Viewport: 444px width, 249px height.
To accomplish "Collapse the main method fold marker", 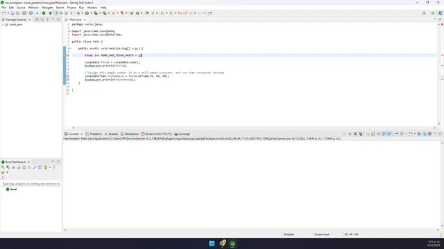I will click(x=69, y=48).
